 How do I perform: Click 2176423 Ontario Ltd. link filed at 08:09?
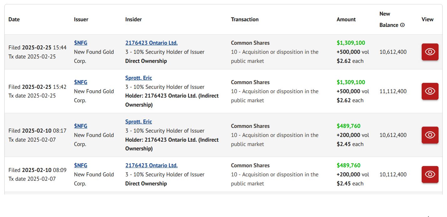(x=151, y=165)
